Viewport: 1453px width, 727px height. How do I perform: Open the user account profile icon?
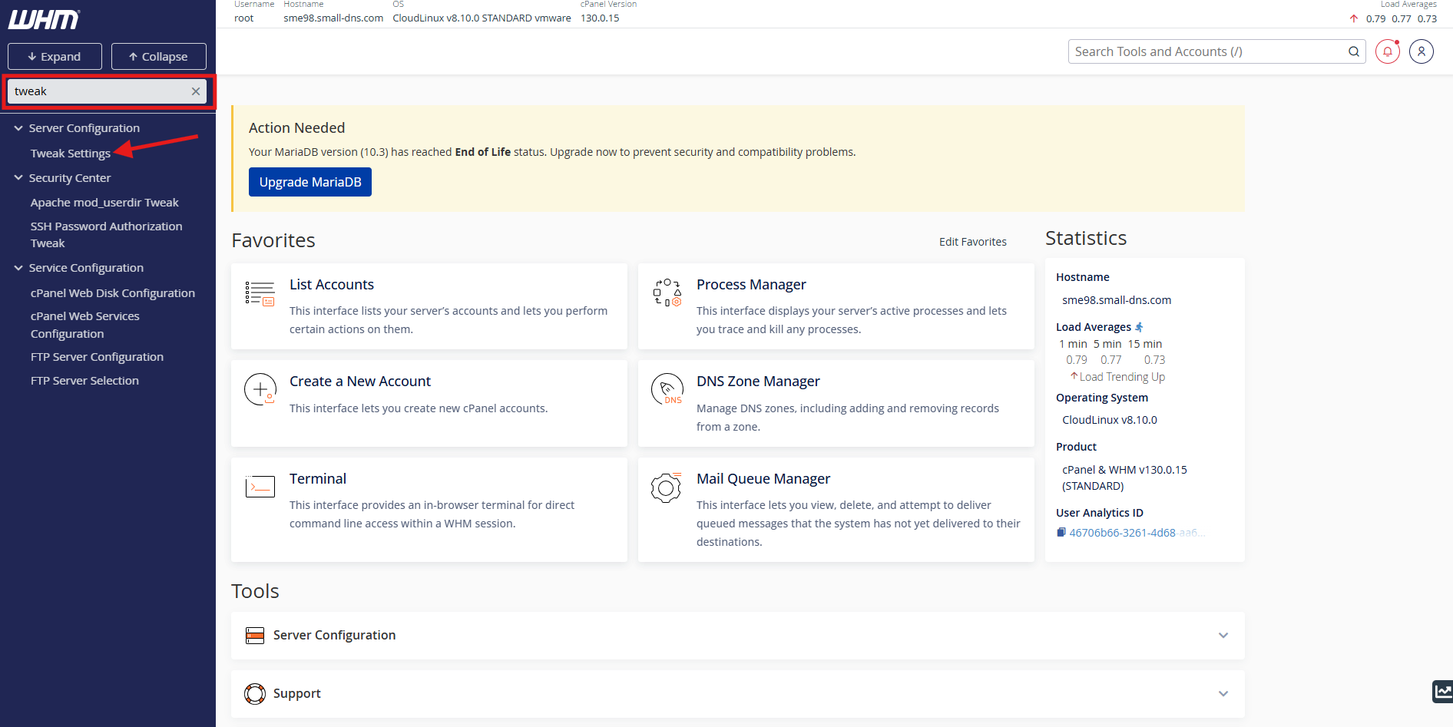(1421, 51)
